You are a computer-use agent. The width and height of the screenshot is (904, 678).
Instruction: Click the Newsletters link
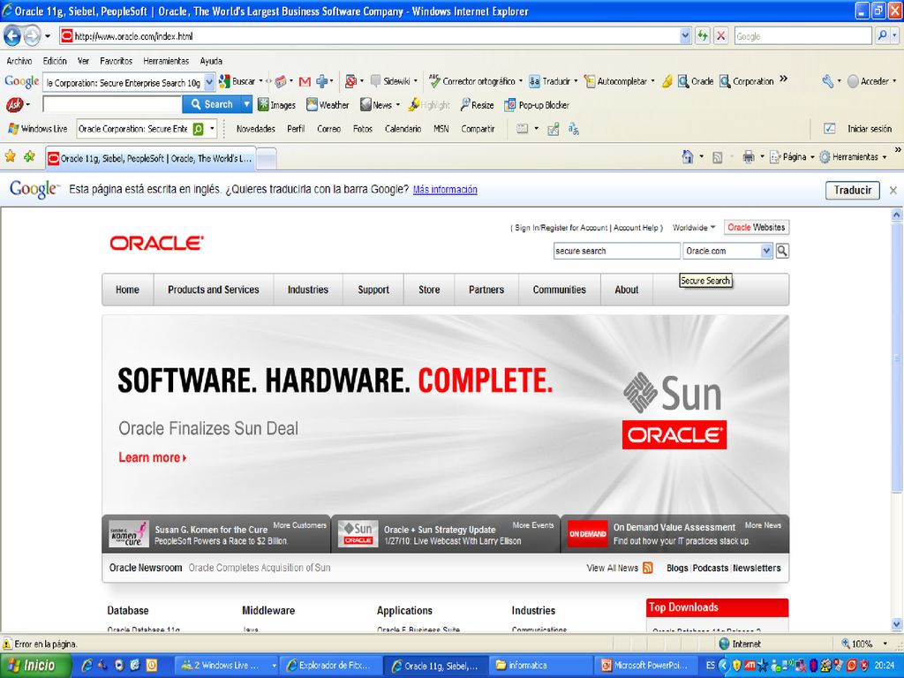click(x=757, y=568)
